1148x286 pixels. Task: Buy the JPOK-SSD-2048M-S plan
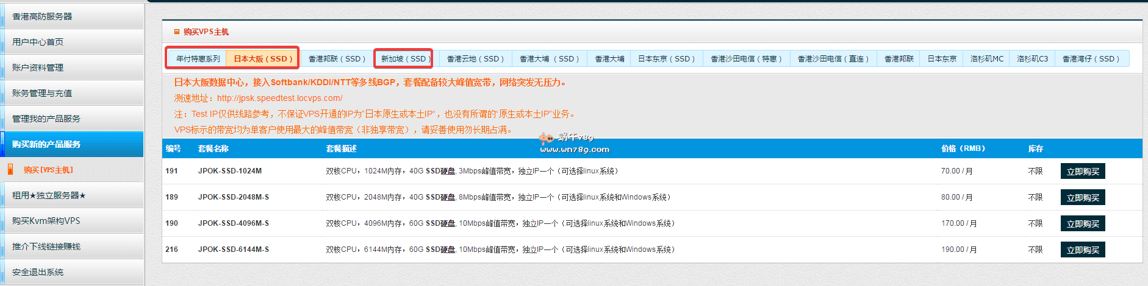click(x=1083, y=198)
